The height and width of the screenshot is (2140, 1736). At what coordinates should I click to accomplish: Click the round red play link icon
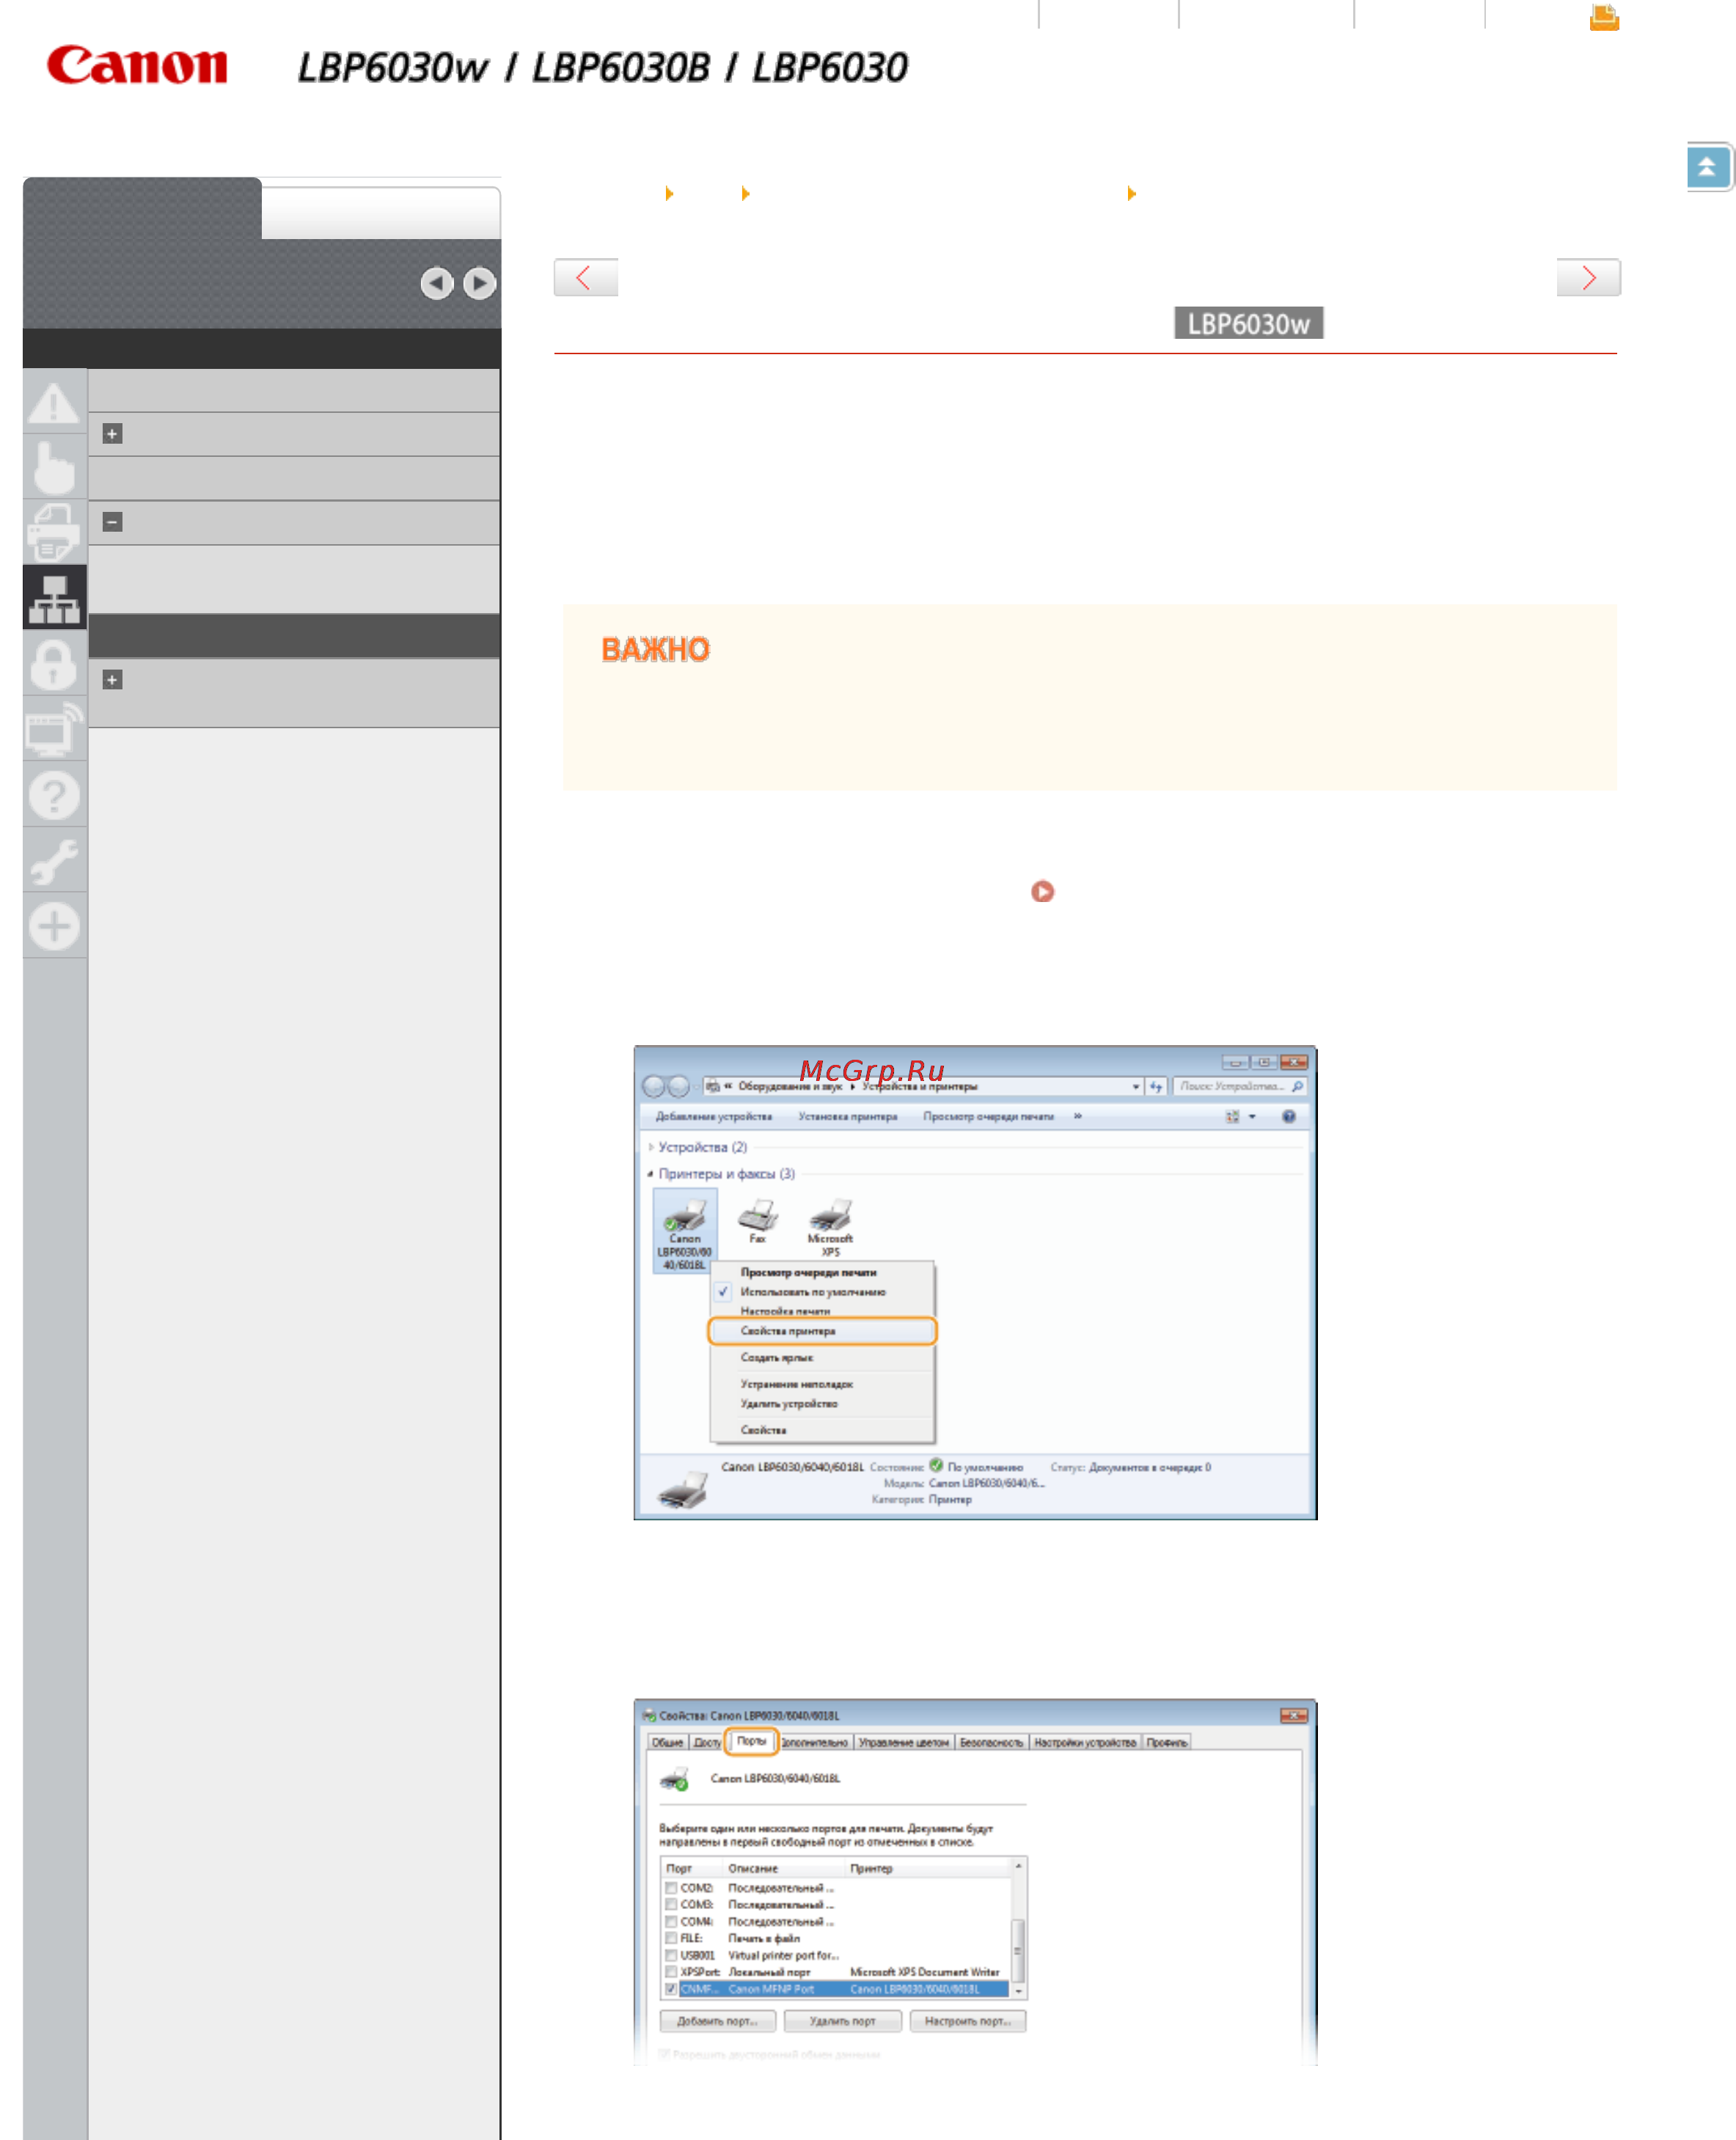click(1042, 891)
